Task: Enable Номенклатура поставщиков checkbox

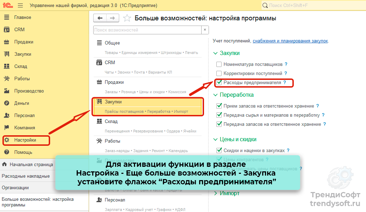Action: click(219, 64)
